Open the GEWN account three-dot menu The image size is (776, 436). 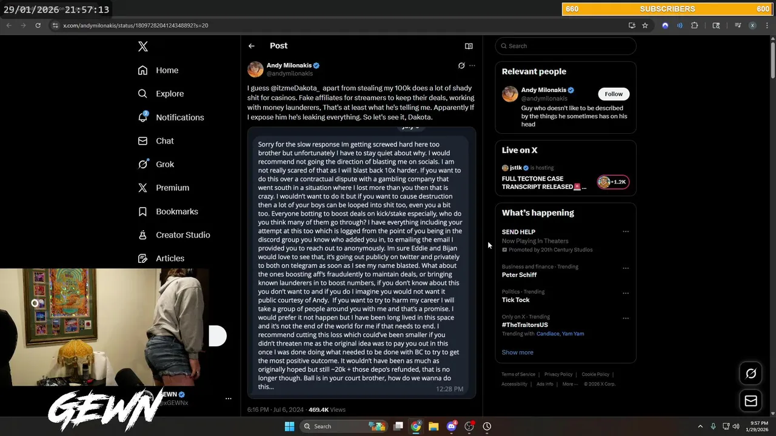coord(229,398)
